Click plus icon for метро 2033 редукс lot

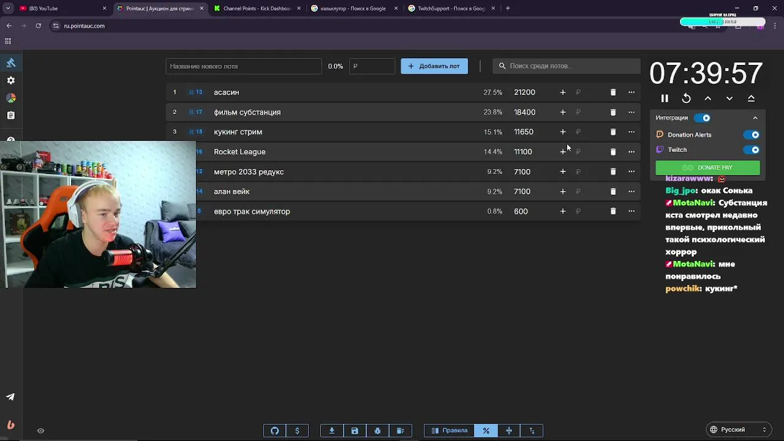563,171
